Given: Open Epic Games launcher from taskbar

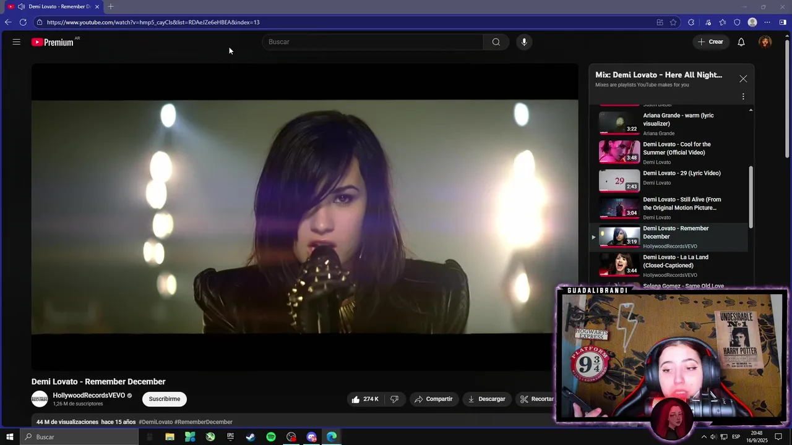Looking at the screenshot, I should (x=230, y=437).
